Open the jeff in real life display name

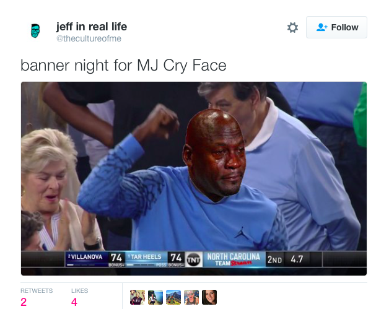pos(92,27)
